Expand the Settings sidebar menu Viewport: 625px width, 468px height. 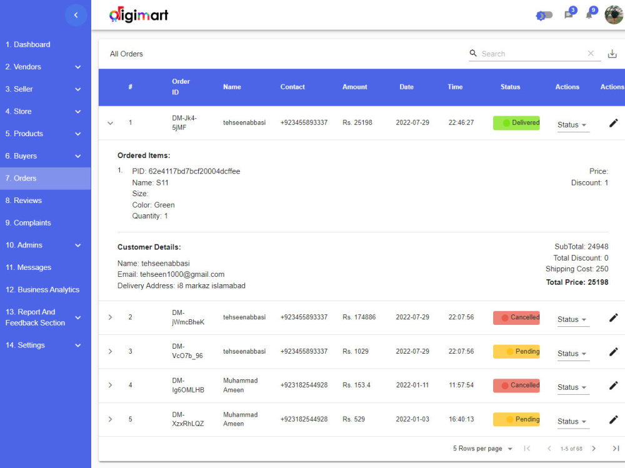click(46, 345)
